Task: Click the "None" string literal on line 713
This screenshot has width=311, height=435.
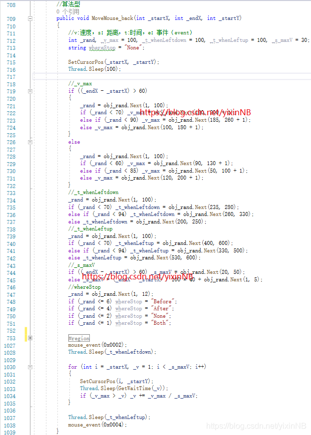Action: (132, 48)
